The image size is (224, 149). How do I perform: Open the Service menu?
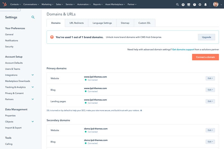click(x=70, y=4)
